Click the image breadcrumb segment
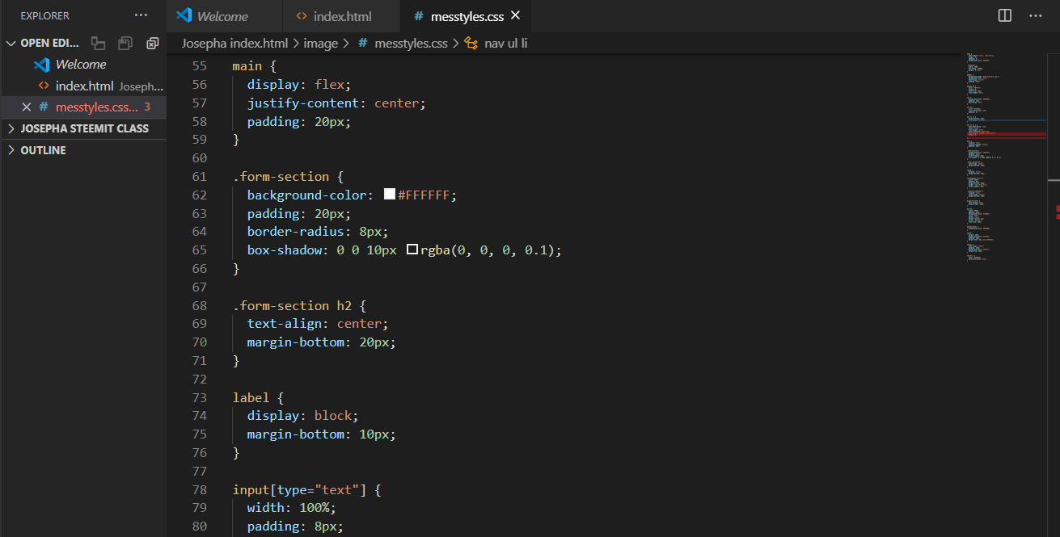This screenshot has height=537, width=1060. pyautogui.click(x=320, y=43)
